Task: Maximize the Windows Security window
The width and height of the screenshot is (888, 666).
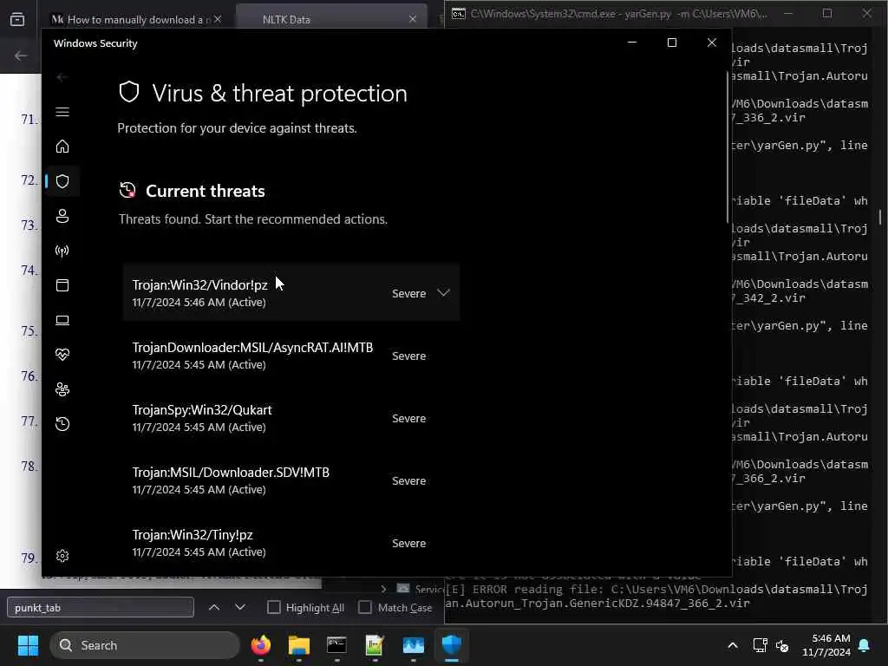Action: coord(672,42)
